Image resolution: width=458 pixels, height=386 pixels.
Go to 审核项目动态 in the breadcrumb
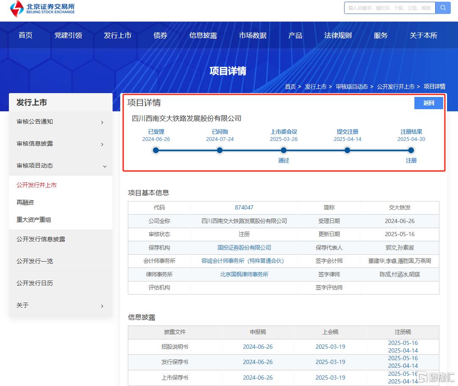352,87
